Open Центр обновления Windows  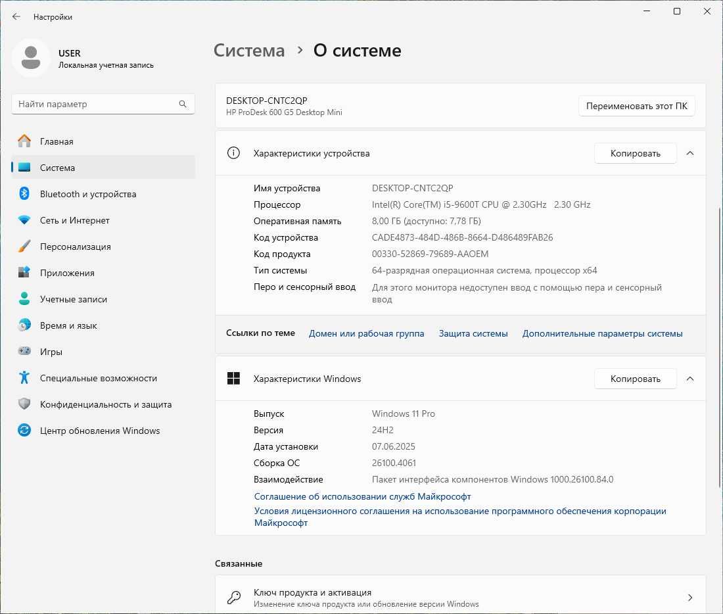tap(103, 431)
